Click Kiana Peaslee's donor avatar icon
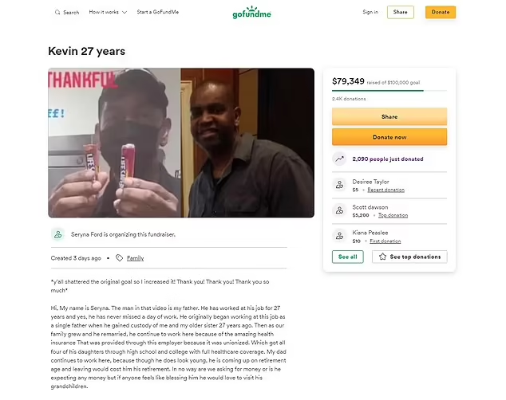Screen dimensions: 506x400 pyautogui.click(x=339, y=236)
